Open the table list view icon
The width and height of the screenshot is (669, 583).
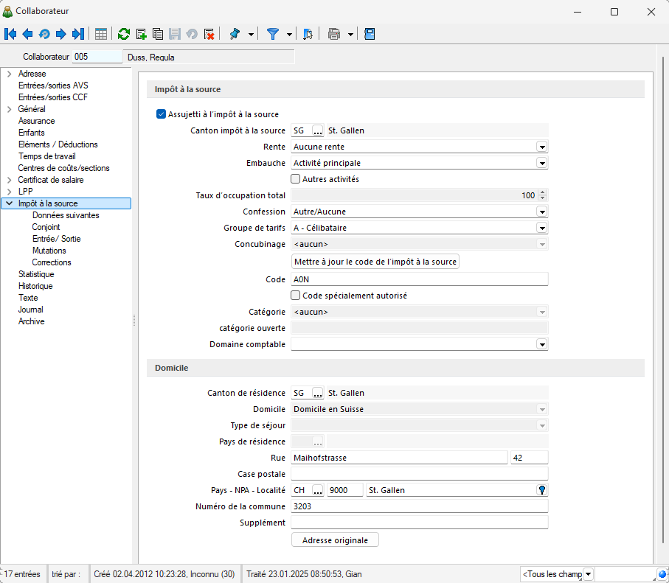101,34
